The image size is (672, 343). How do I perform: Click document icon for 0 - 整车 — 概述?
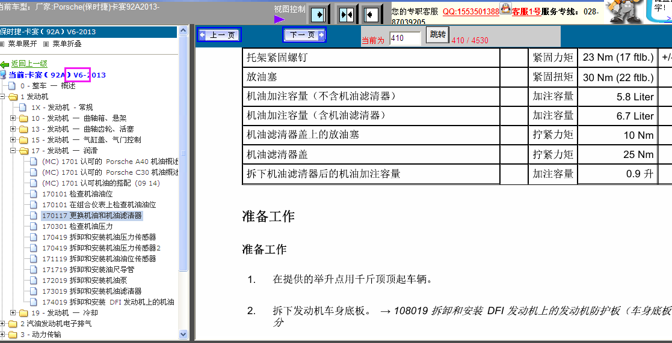click(13, 85)
